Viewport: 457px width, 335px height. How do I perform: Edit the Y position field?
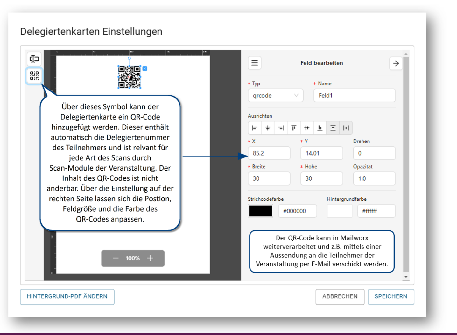click(x=322, y=153)
